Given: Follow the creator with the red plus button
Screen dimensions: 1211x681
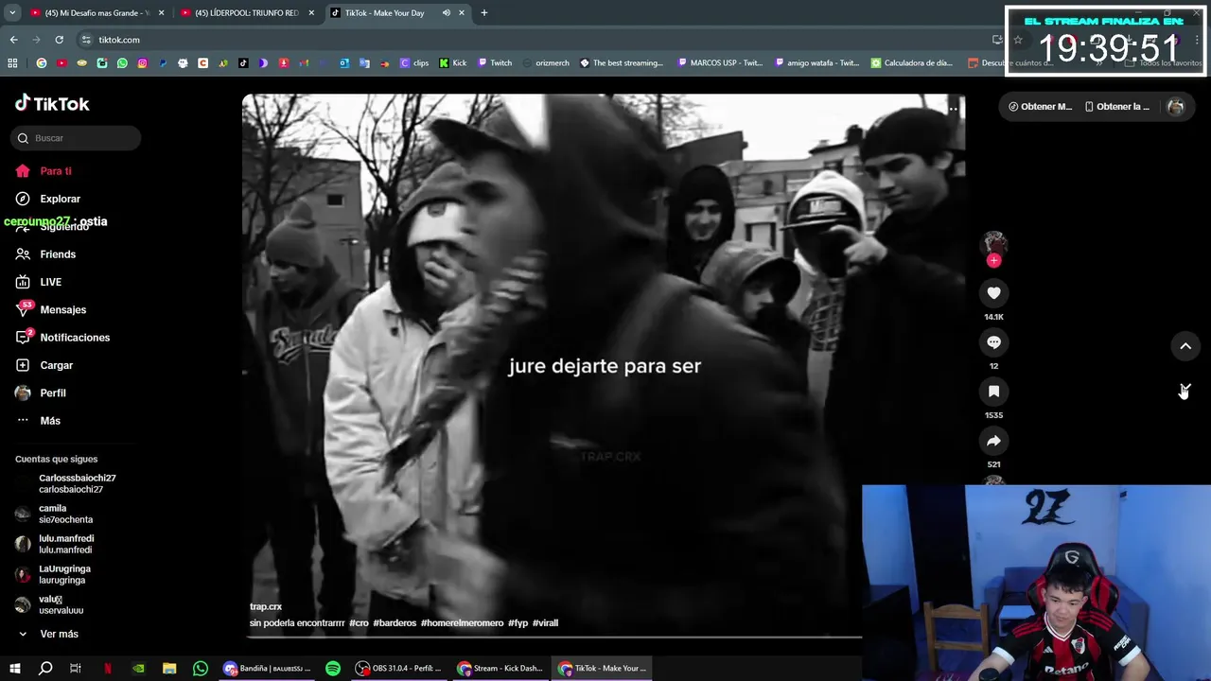Looking at the screenshot, I should tap(993, 260).
